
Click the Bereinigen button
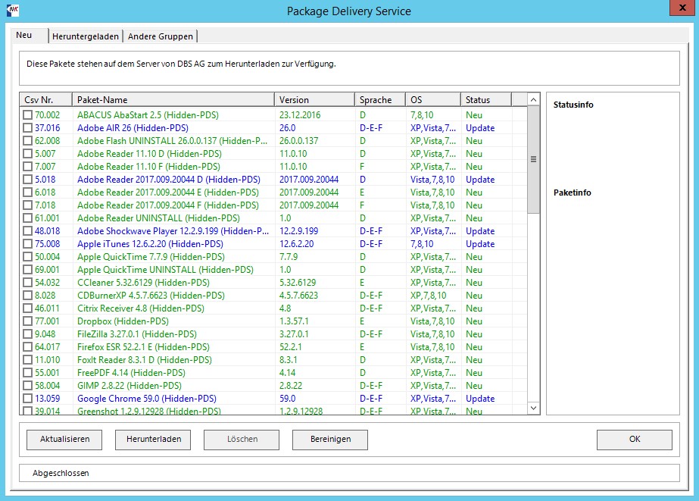coord(330,440)
